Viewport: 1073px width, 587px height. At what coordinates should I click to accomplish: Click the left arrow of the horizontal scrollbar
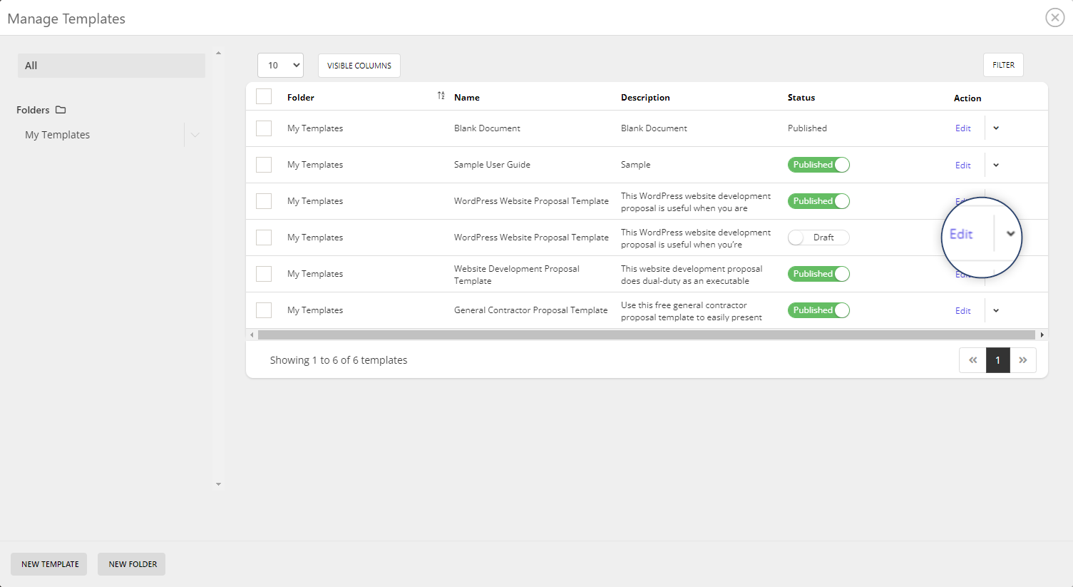point(251,334)
